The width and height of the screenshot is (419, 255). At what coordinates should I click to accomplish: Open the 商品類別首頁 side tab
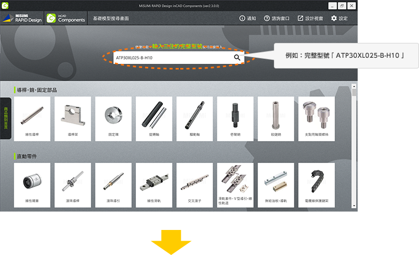[6, 118]
